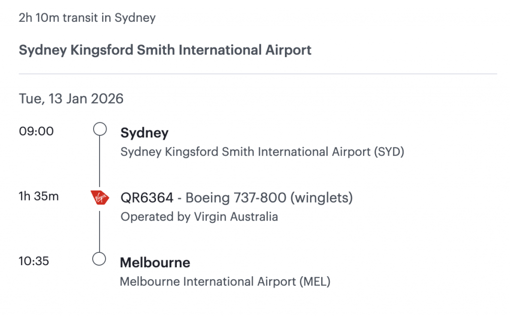Screen dimensions: 510x316
Task: Click Melbourne International Airport (MEL) line
Action: pos(225,282)
